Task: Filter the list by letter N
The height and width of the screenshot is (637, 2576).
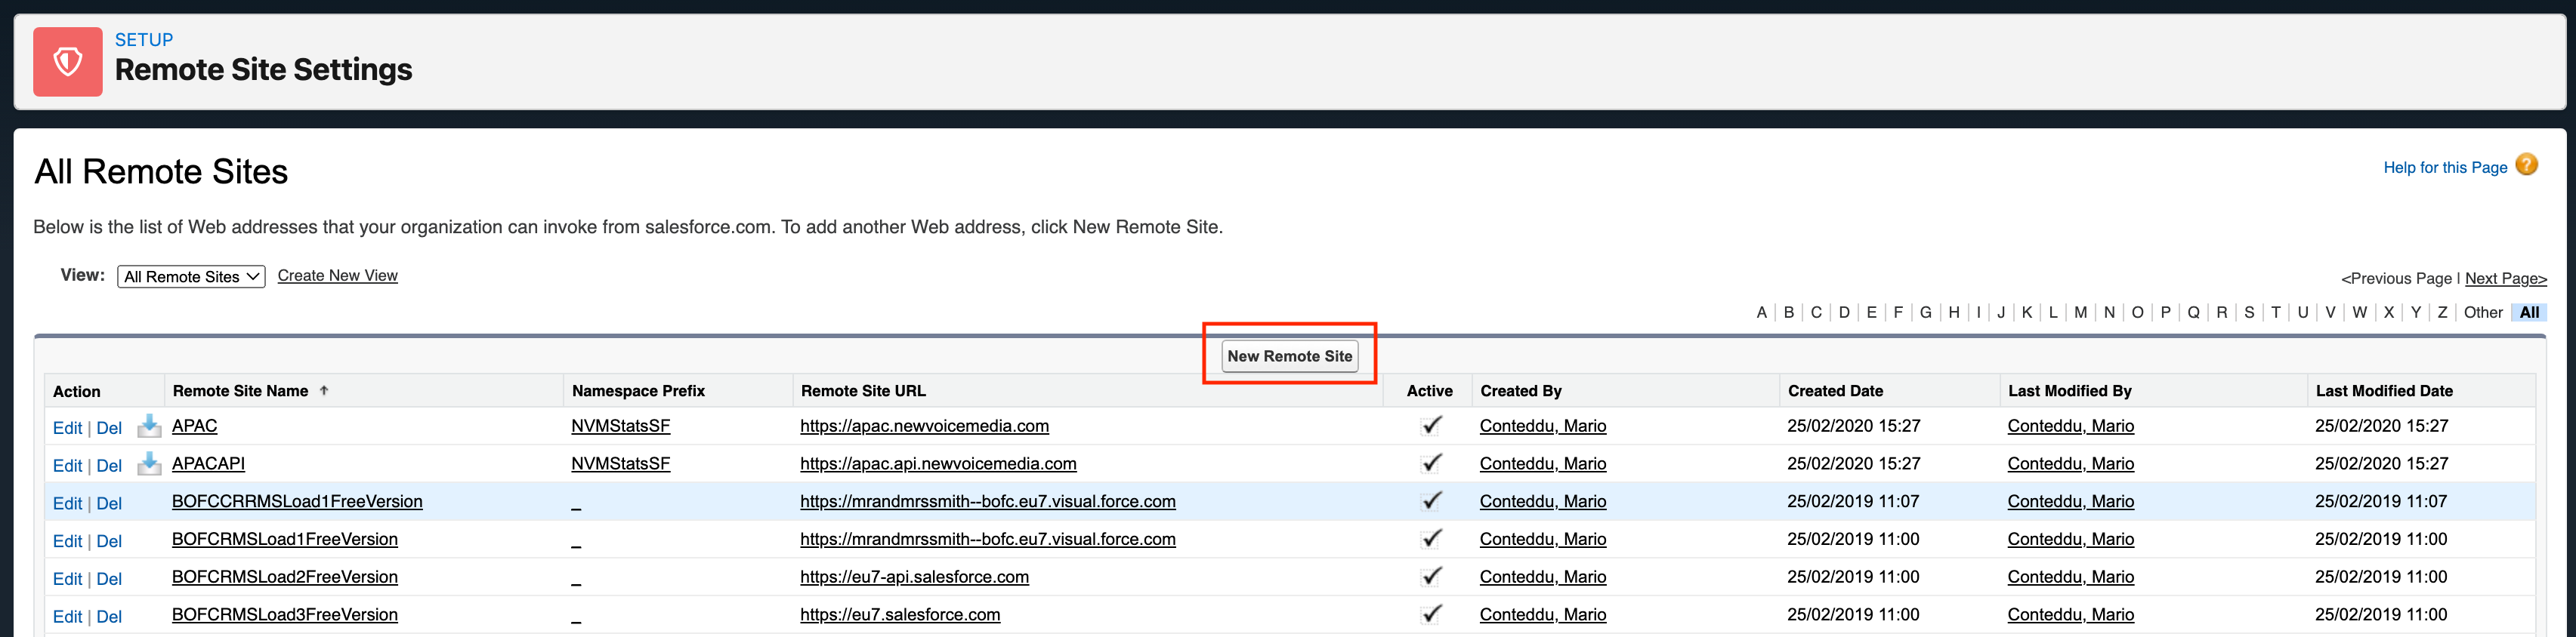Action: 2109,312
